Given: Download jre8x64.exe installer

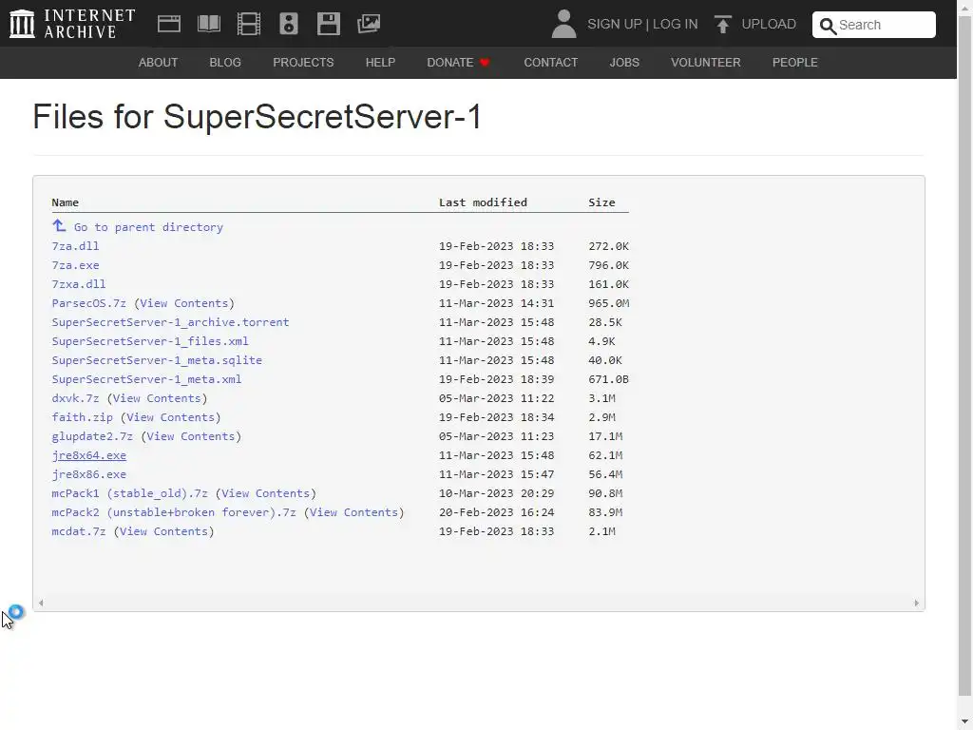Looking at the screenshot, I should [x=88, y=455].
